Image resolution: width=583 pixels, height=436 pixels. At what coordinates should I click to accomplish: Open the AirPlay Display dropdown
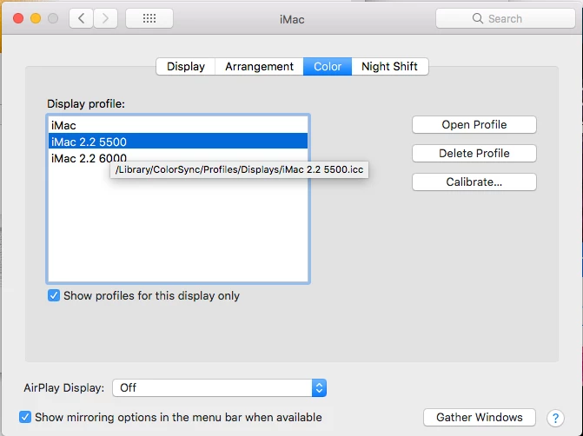(219, 387)
